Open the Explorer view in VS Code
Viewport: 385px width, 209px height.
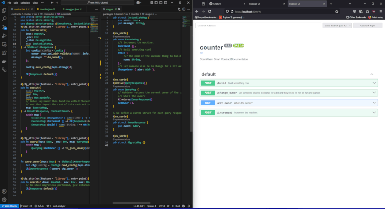click(x=4, y=10)
